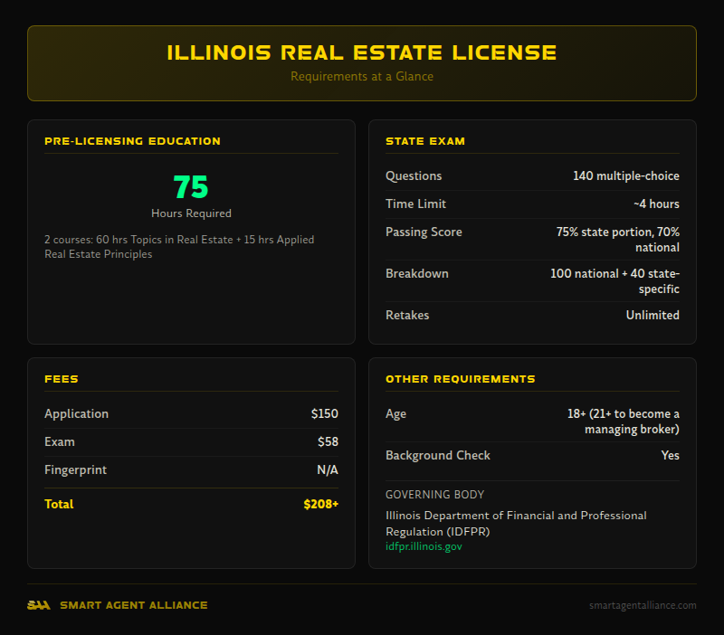This screenshot has height=635, width=724.
Task: Select the green 75 hours figure
Action: tap(191, 187)
